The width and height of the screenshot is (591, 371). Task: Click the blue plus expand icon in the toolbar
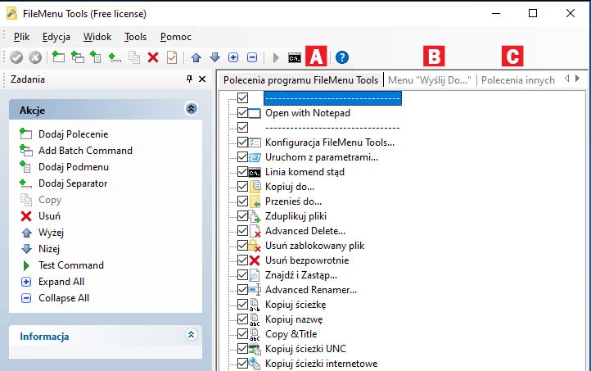click(233, 57)
